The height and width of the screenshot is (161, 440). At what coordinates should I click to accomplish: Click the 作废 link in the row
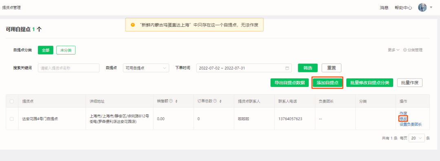(403, 113)
